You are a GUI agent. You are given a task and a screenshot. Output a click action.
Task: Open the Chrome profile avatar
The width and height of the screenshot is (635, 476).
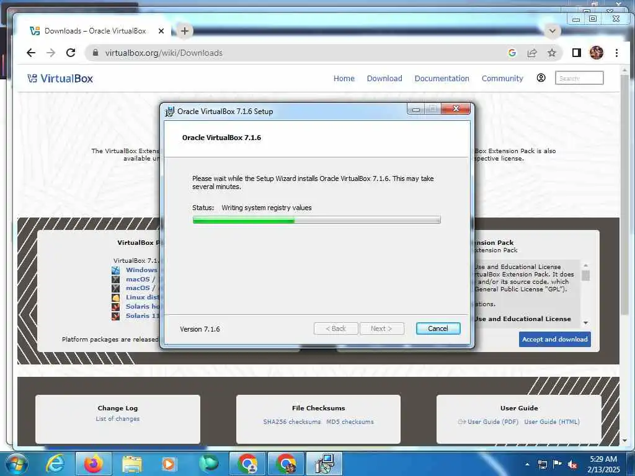point(596,53)
